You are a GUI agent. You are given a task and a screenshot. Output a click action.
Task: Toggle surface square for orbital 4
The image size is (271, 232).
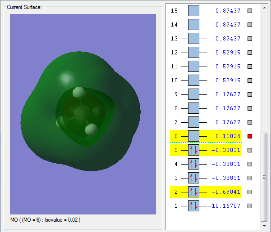click(x=250, y=164)
